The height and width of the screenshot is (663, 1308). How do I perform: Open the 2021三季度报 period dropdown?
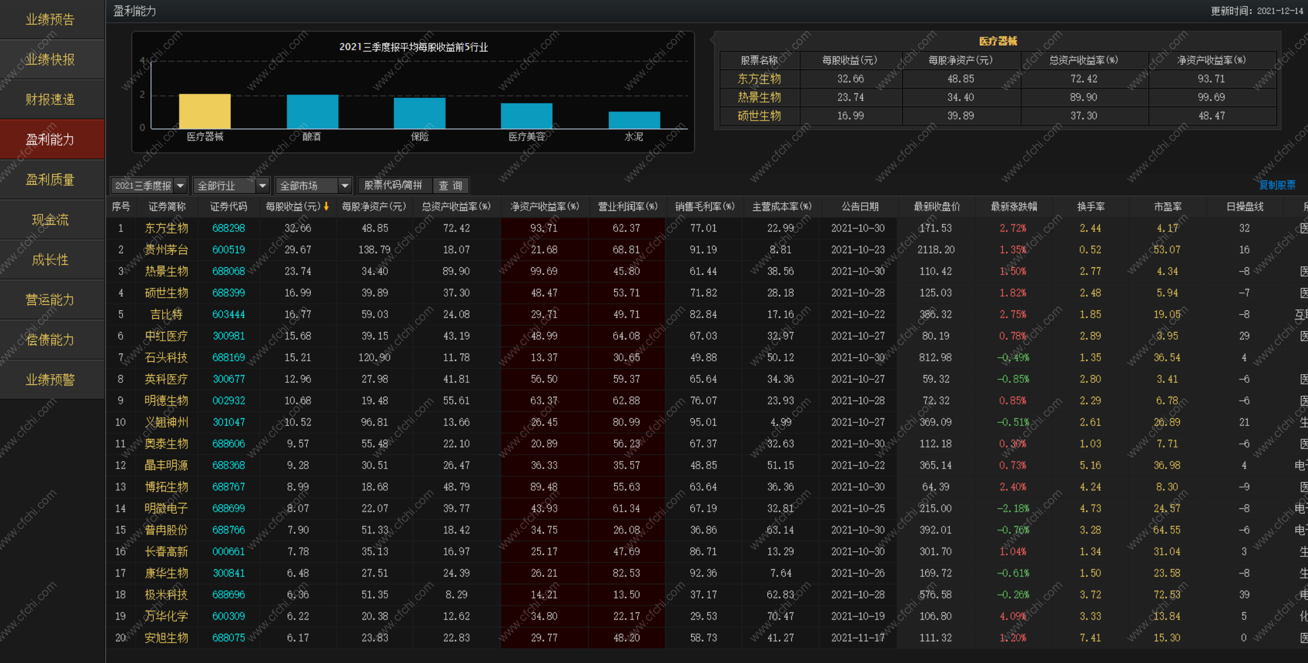(180, 185)
